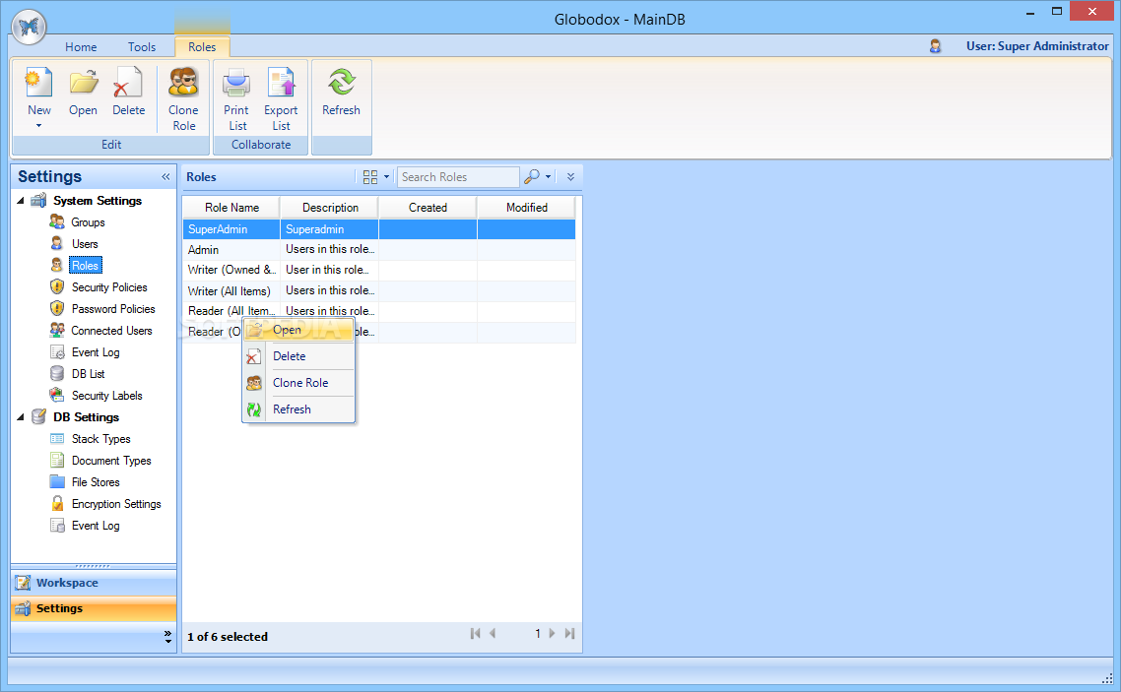This screenshot has height=692, width=1121.
Task: Click the New role ribbon icon
Action: pyautogui.click(x=38, y=83)
